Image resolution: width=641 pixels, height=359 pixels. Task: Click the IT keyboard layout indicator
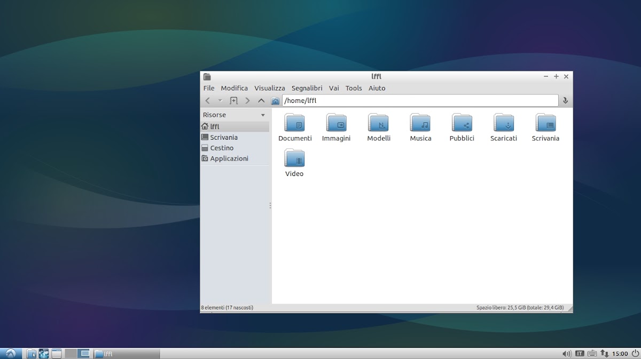580,353
